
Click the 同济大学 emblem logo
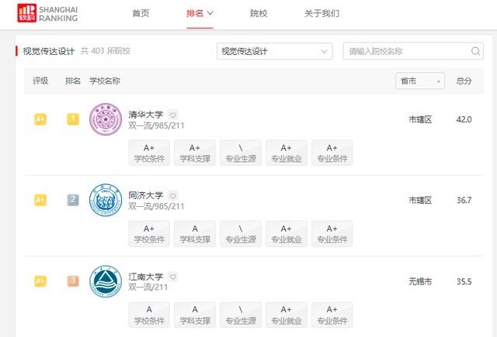[106, 200]
